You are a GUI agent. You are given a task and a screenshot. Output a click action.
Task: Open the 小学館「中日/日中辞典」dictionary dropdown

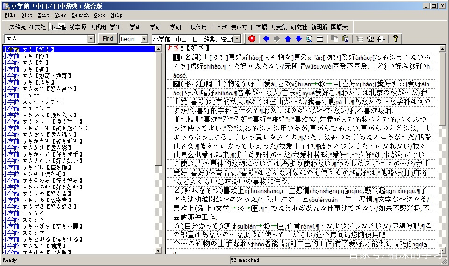coord(237,39)
